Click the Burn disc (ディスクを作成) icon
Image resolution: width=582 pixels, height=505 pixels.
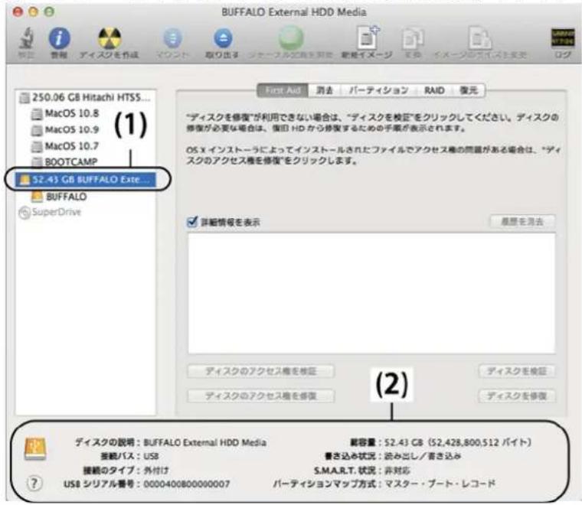tap(109, 38)
